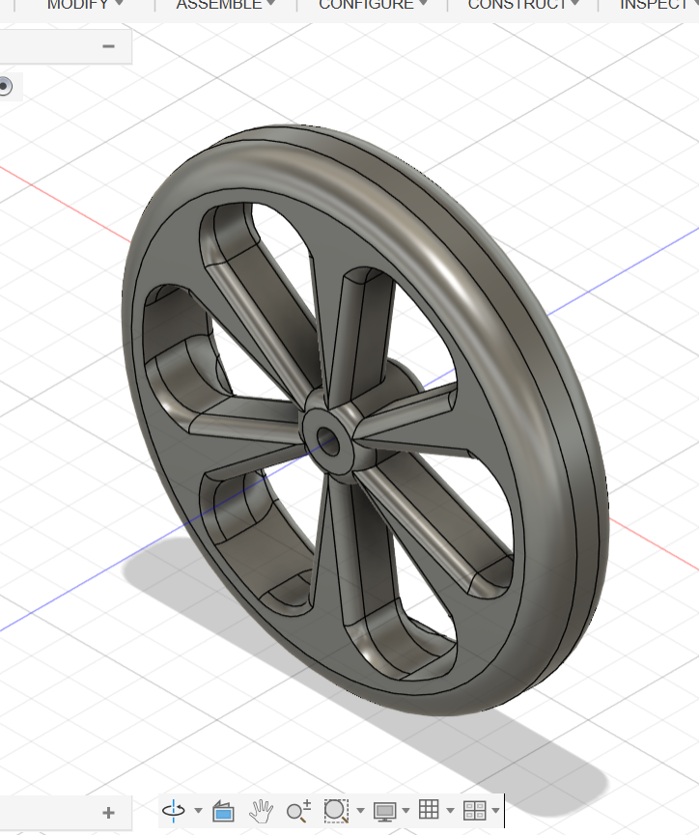The width and height of the screenshot is (699, 835).
Task: Open the Zoom Window options dropdown
Action: 361,811
